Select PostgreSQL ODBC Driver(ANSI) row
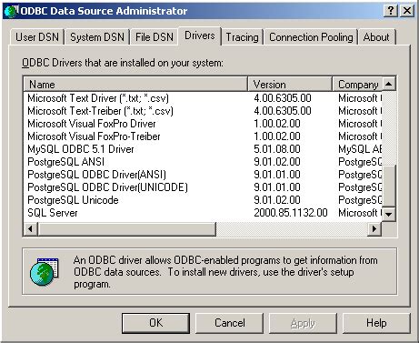This screenshot has height=343, width=419. [203, 175]
